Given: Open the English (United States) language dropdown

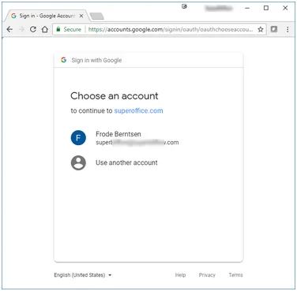Looking at the screenshot, I should pyautogui.click(x=83, y=275).
